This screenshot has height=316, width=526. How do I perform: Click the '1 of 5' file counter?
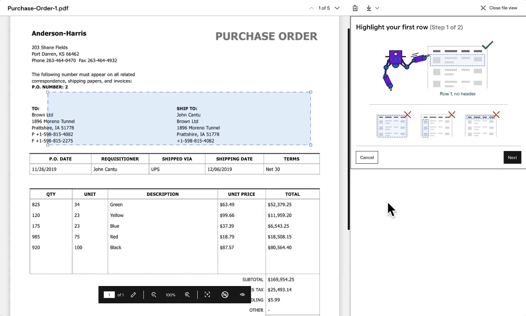[x=324, y=8]
